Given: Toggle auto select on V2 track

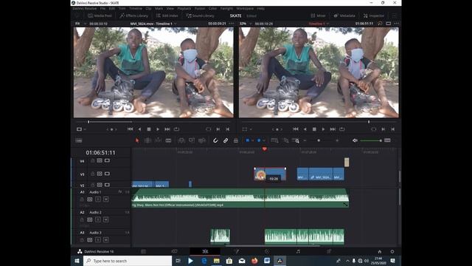Looking at the screenshot, I should [100, 185].
